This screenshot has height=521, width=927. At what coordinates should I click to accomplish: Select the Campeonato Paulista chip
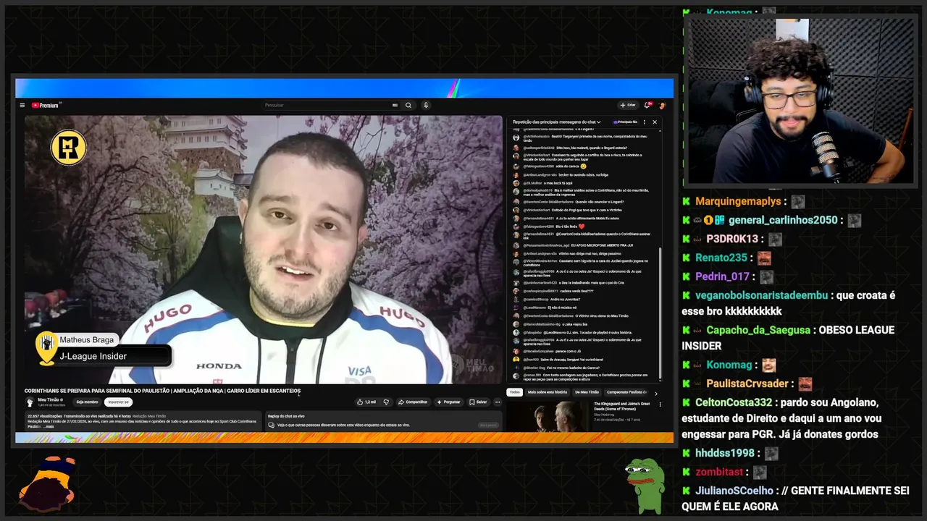[627, 392]
